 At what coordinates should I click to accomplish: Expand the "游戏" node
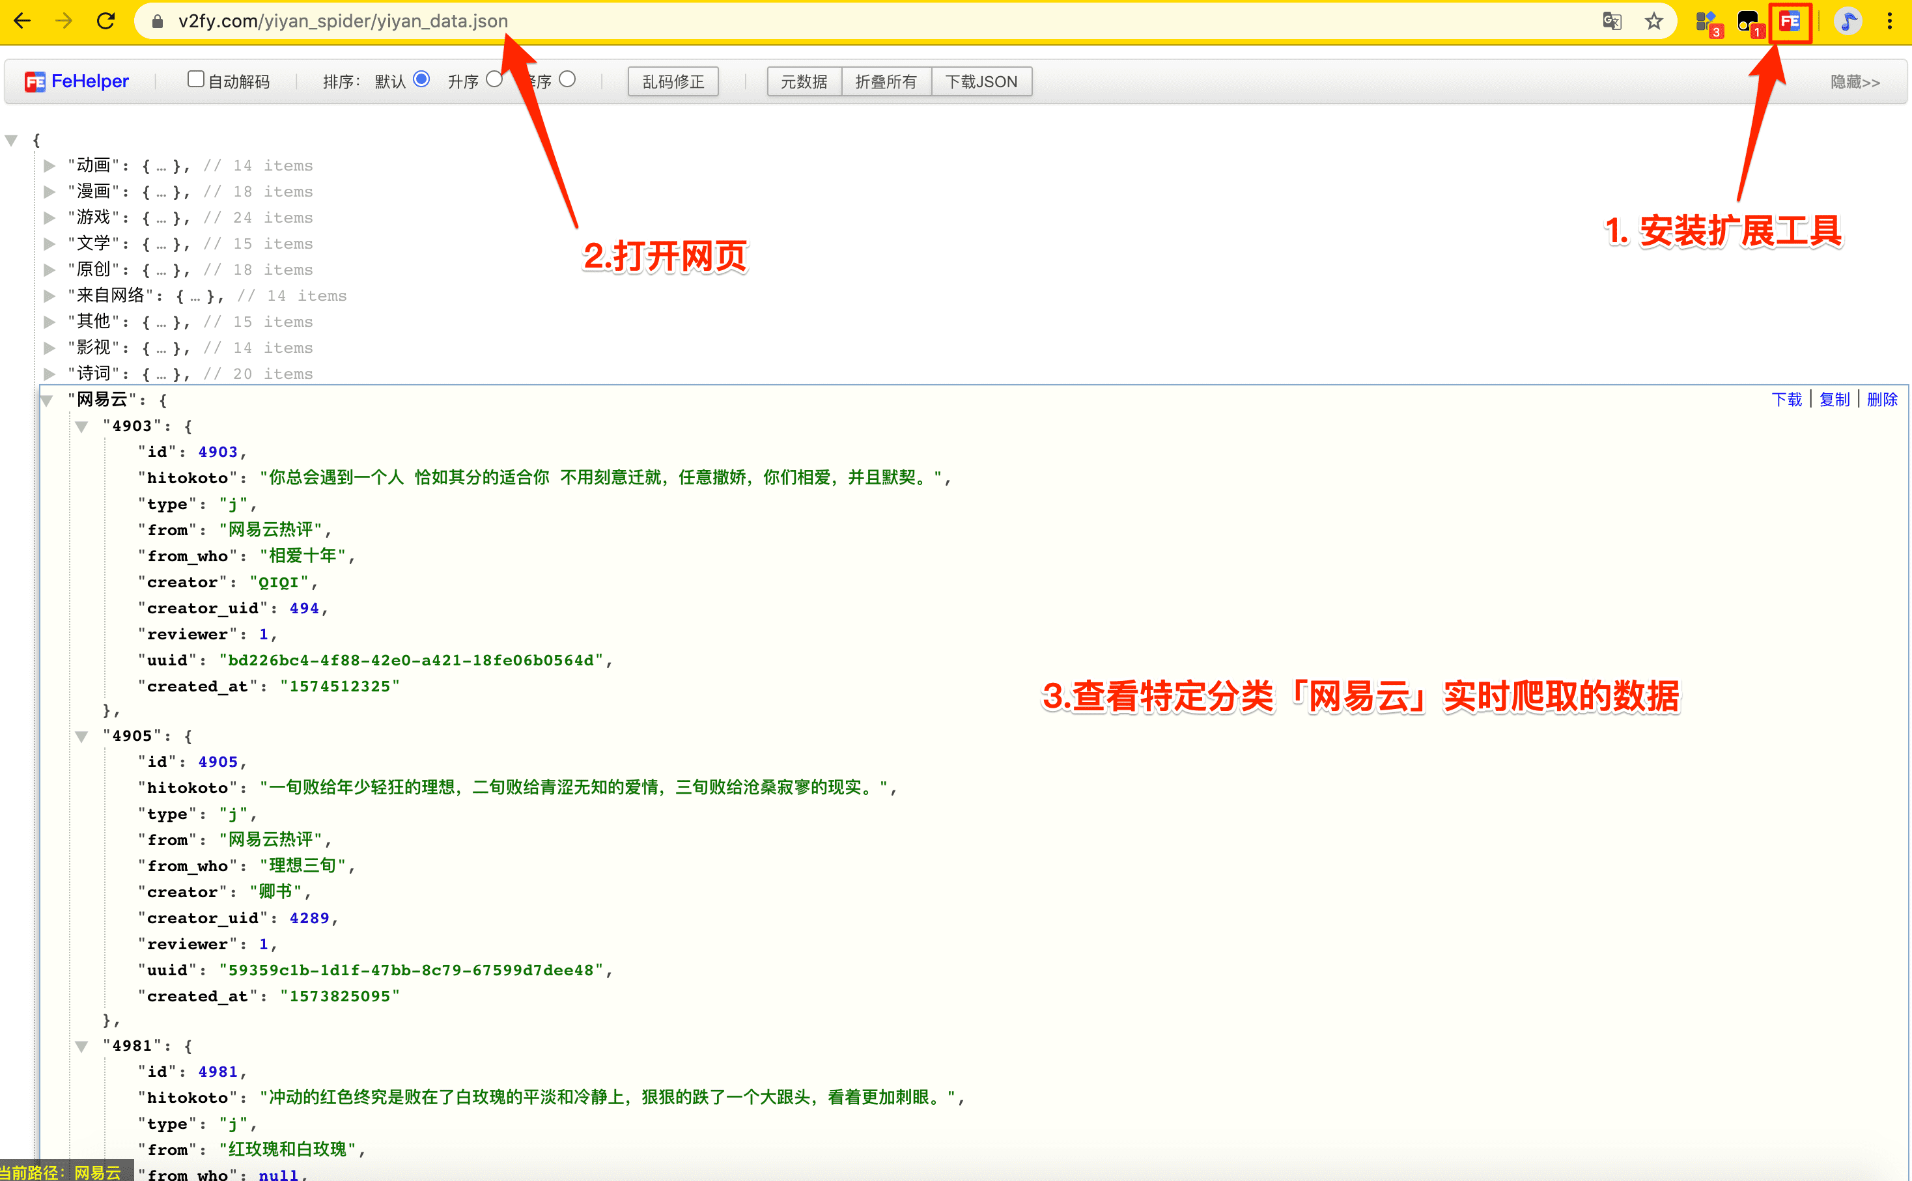point(49,217)
